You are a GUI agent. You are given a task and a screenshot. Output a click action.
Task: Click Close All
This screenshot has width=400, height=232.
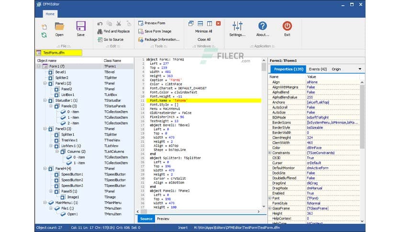tap(204, 39)
